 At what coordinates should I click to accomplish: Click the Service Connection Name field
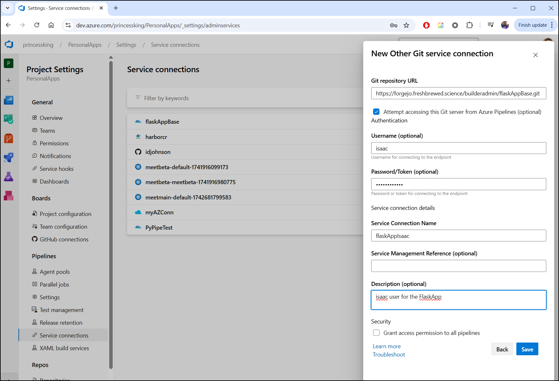pos(458,236)
